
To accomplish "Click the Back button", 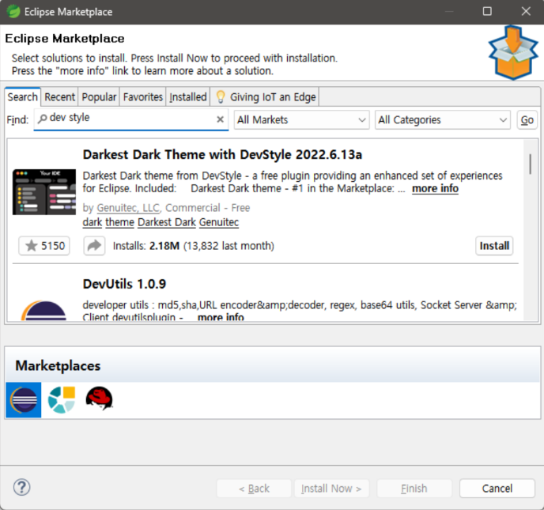I will pos(254,488).
